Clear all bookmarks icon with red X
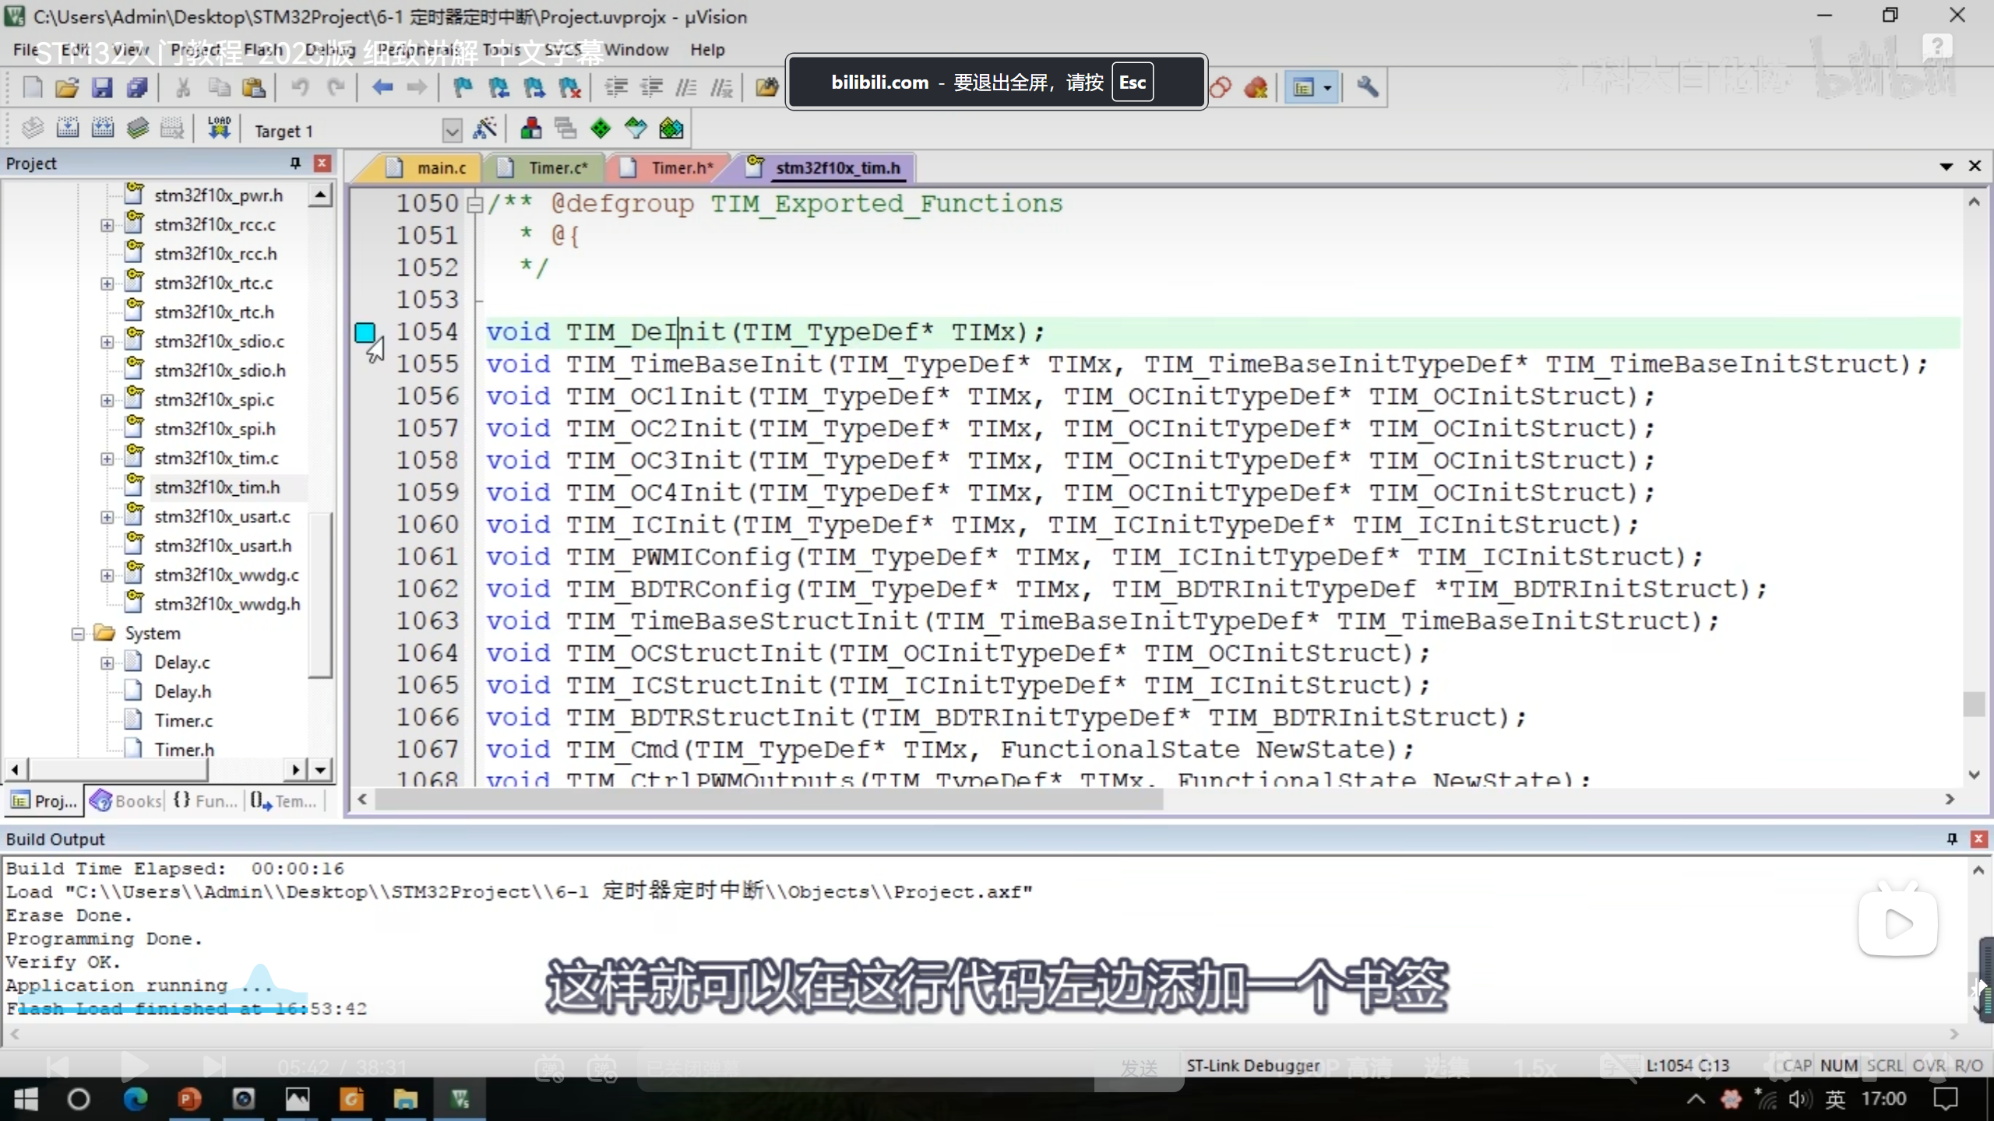This screenshot has width=1994, height=1121. 569,87
